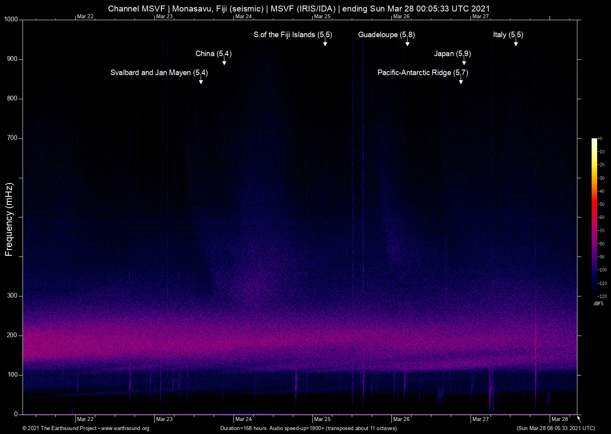The height and width of the screenshot is (434, 611).
Task: Select the Mar 22 label on the bottom axis
Action: point(85,419)
